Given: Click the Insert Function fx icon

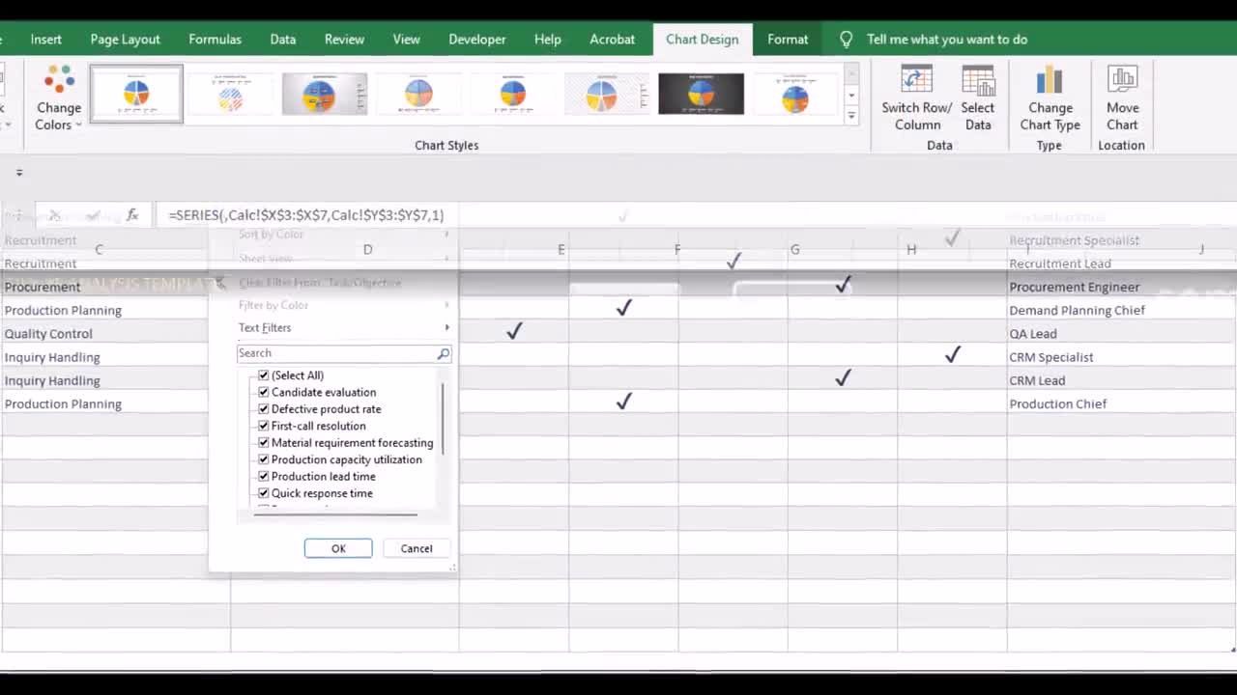Looking at the screenshot, I should coord(132,214).
